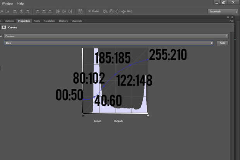Select the Properties tab
240x160 pixels.
pos(24,21)
